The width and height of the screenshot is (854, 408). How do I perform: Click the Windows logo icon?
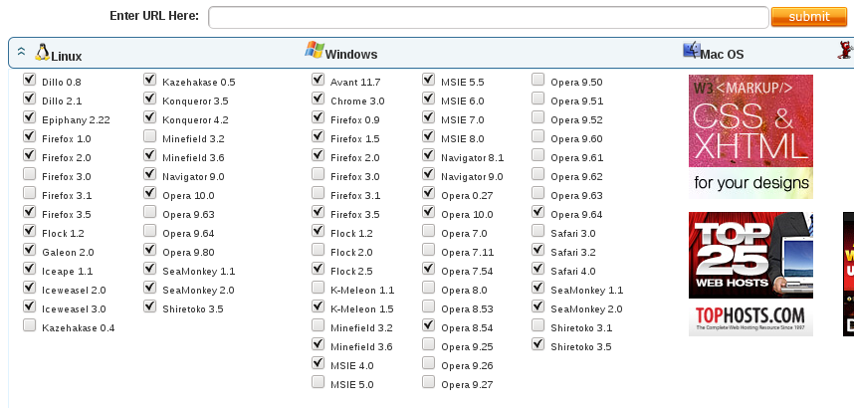pos(315,51)
